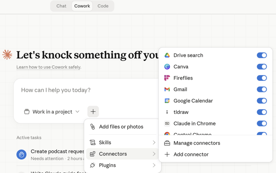
Task: Open Learn how to use Cowork safely link
Action: pyautogui.click(x=48, y=67)
